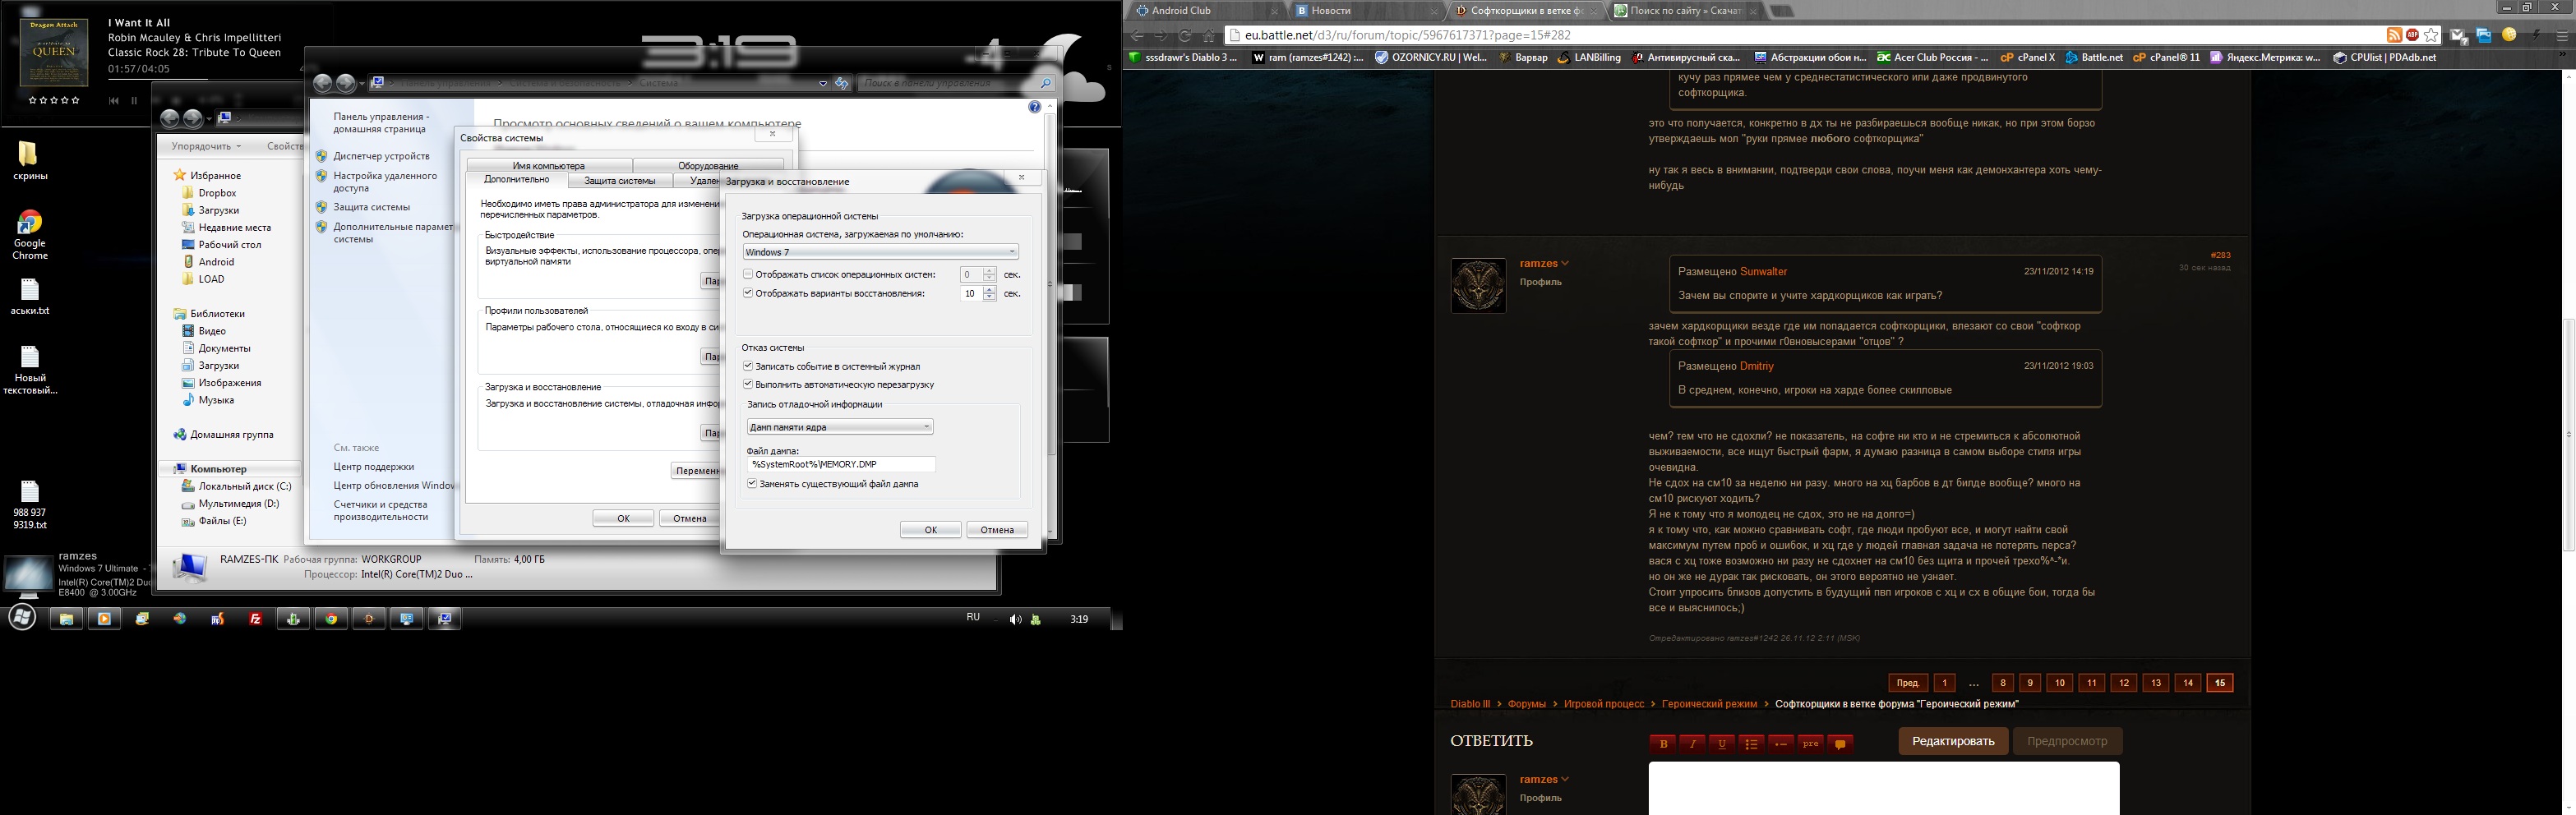Image resolution: width=2576 pixels, height=815 pixels.
Task: Open the default operating system 'Windows 7' dropdown
Action: tap(880, 252)
